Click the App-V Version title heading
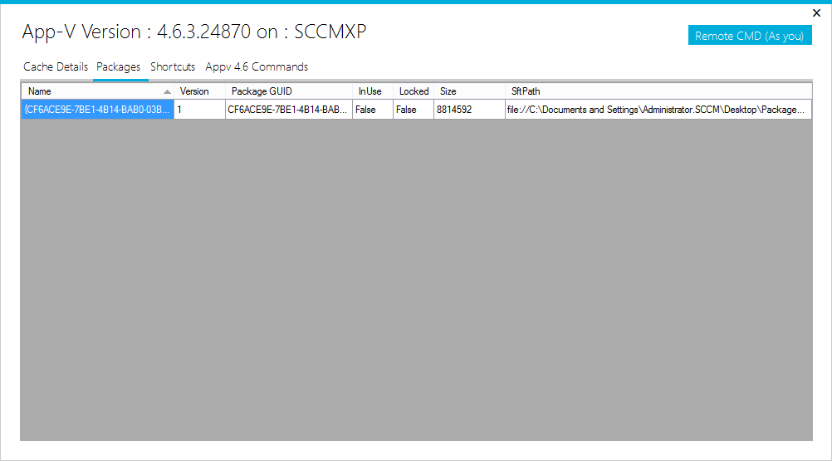 pyautogui.click(x=194, y=32)
